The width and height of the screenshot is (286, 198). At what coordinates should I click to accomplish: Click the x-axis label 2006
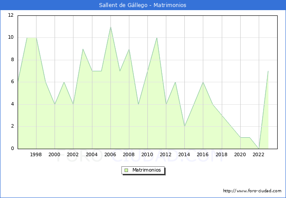[110, 154]
